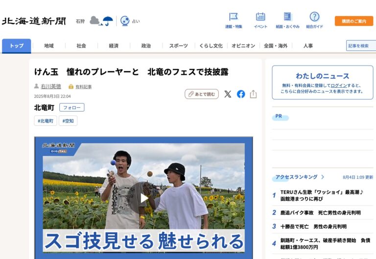Screen dimensions: 376x259
Task: Select the 地域 navigation tab
Action: 49,46
